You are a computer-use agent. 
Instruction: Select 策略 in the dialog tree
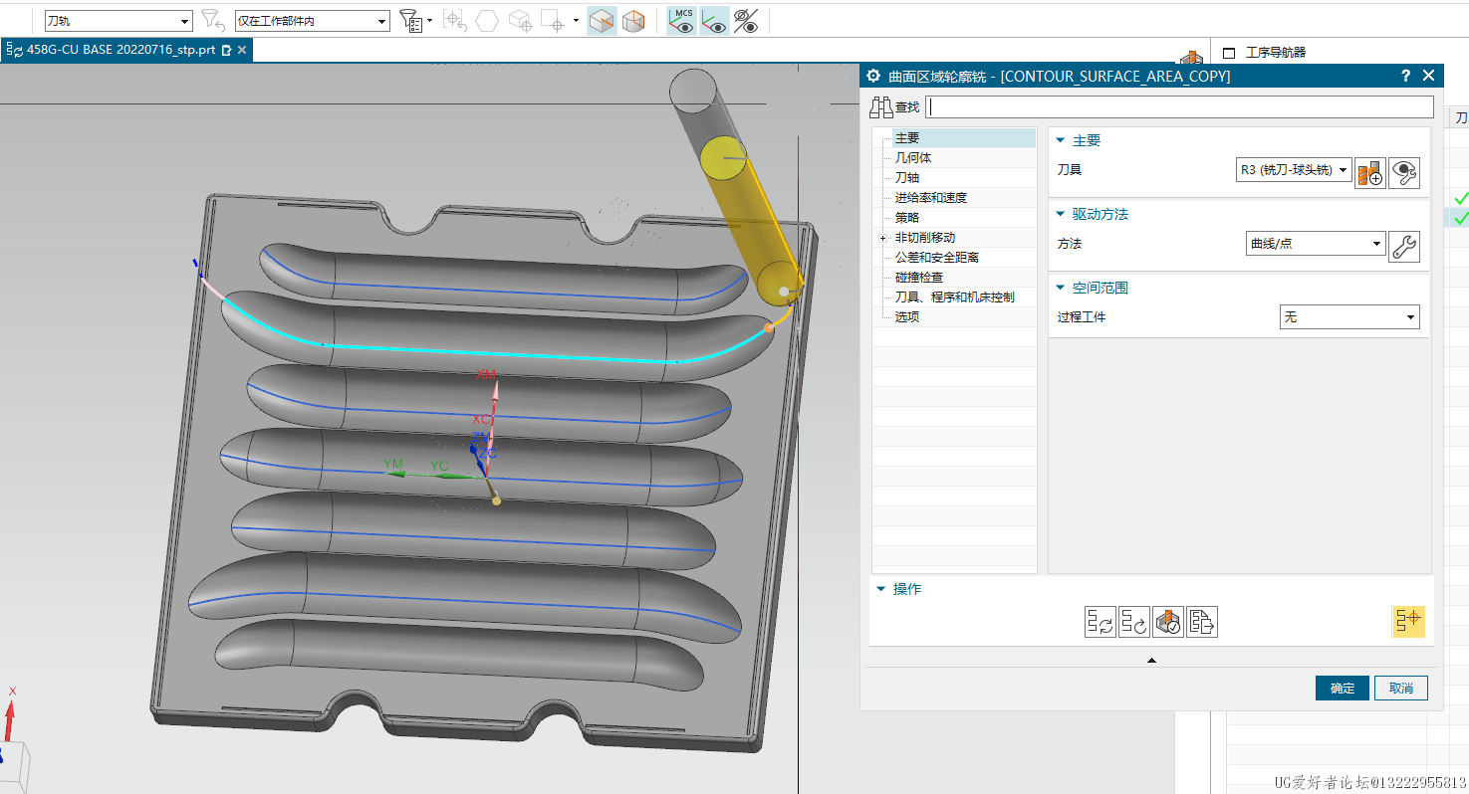pyautogui.click(x=906, y=218)
